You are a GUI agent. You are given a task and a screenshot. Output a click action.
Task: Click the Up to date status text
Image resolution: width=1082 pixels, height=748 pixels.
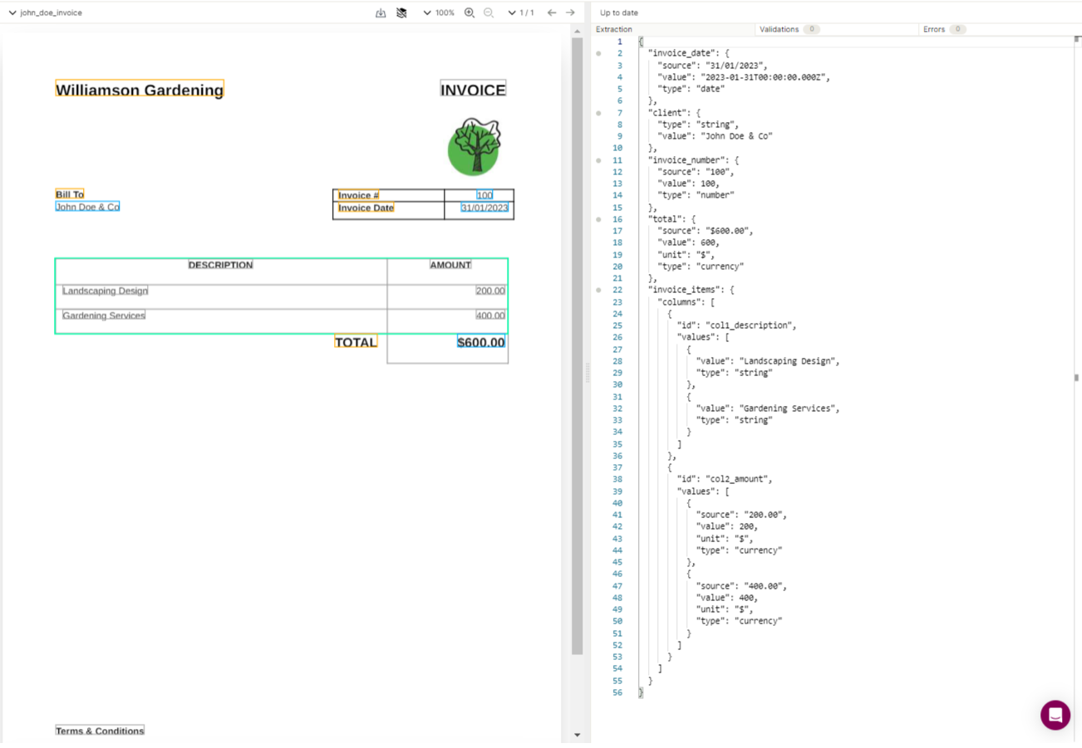[x=619, y=12]
